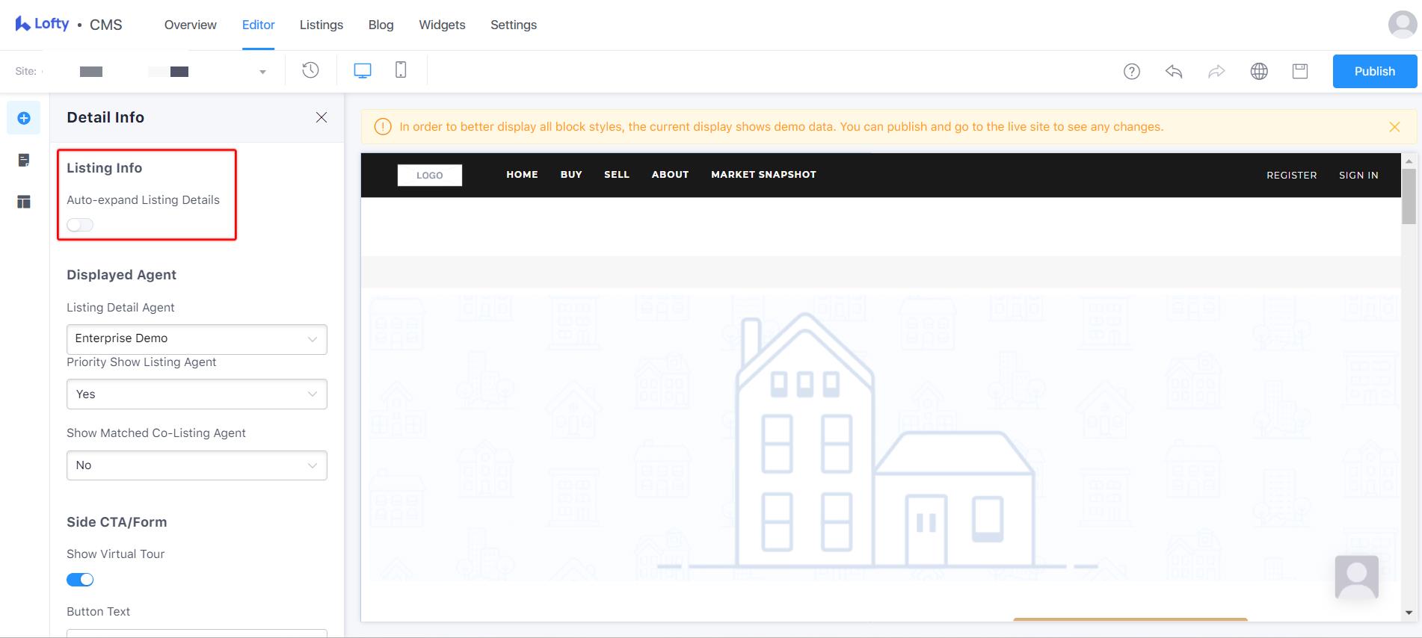Click SELL in the preview navigation
Viewport: 1422px width, 638px height.
click(617, 174)
